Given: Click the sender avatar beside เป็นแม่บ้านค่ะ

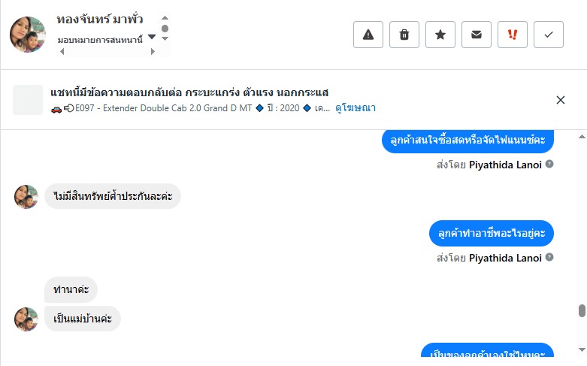Looking at the screenshot, I should (26, 319).
